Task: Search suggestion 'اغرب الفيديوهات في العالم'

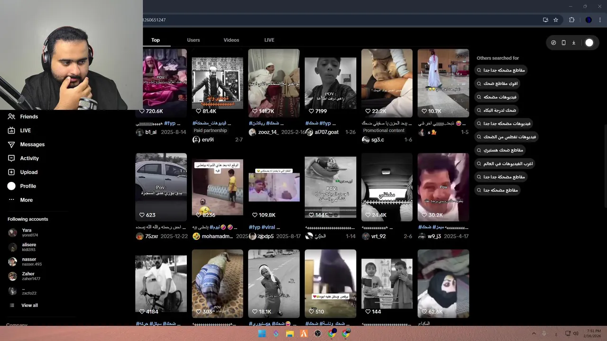Action: [x=505, y=163]
